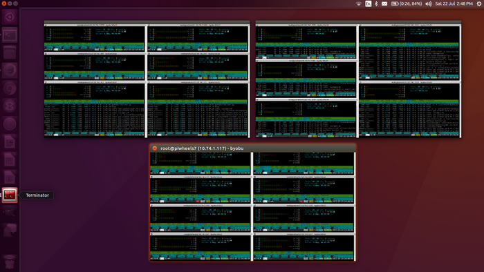Open the En keyboard input indicator
The height and width of the screenshot is (272, 484).
368,3
